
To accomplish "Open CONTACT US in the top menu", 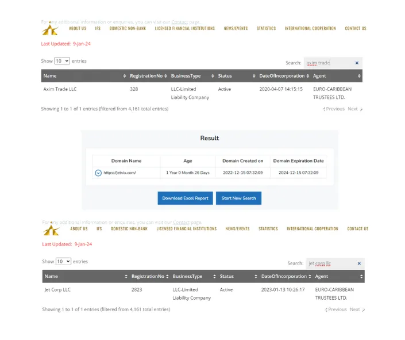I will pyautogui.click(x=356, y=28).
